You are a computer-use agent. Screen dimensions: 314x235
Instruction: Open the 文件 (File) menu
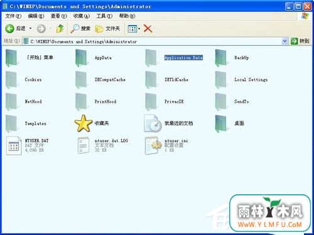(13, 16)
